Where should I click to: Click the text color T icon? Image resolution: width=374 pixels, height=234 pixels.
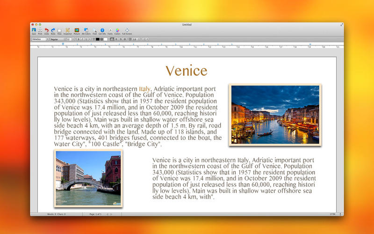94,39
